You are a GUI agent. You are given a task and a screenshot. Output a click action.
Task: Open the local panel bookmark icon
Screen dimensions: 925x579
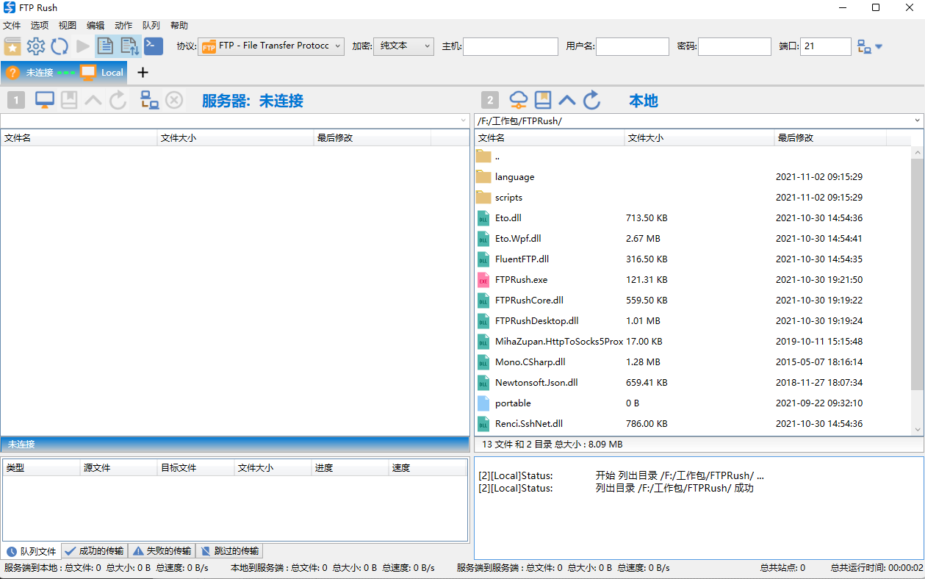pyautogui.click(x=543, y=101)
